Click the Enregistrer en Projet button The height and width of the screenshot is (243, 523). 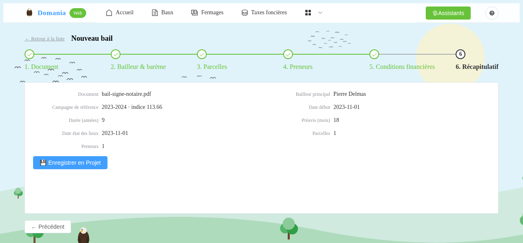(x=70, y=163)
